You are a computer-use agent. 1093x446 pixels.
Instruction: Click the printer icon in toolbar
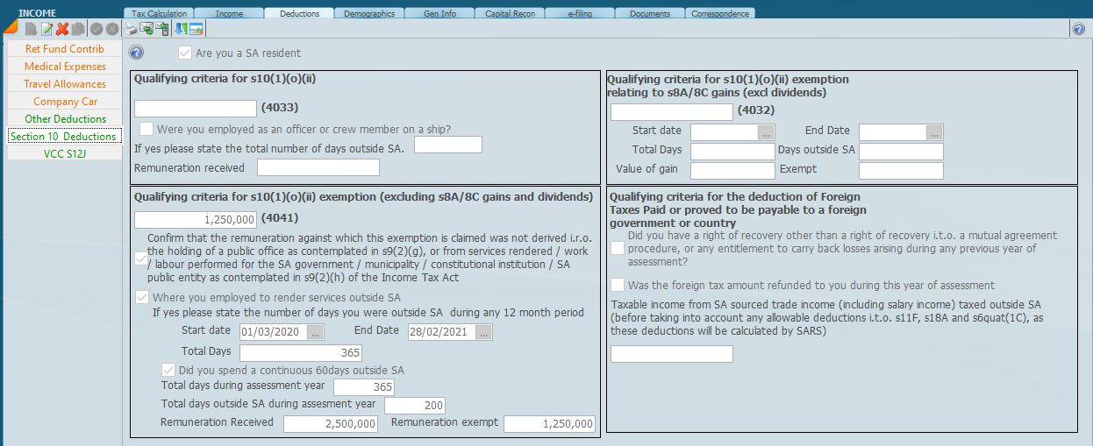point(131,29)
